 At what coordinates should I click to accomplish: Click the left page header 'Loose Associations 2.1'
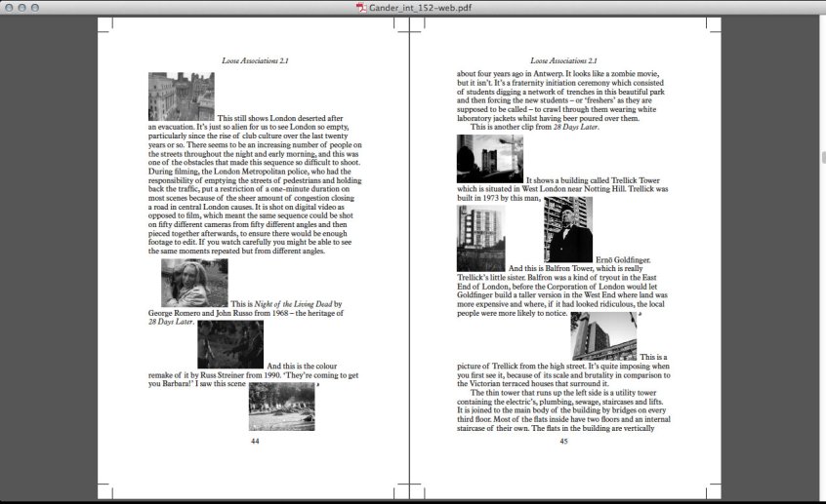coord(255,60)
